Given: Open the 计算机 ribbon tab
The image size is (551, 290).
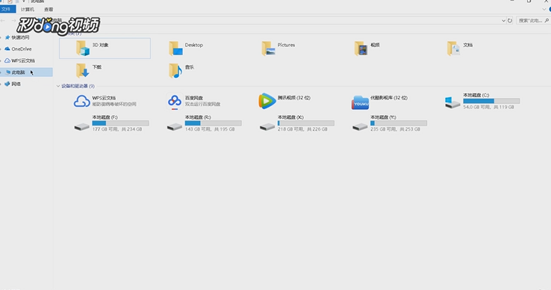Looking at the screenshot, I should tap(28, 9).
